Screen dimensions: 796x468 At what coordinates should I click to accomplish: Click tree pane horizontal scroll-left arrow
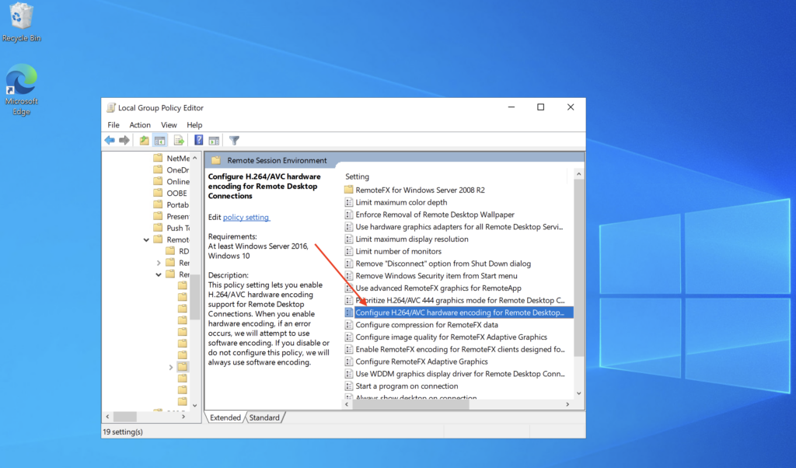tap(107, 417)
